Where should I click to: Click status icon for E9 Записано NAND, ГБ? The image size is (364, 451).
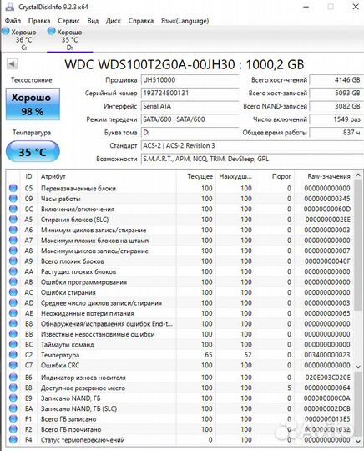[x=13, y=398]
